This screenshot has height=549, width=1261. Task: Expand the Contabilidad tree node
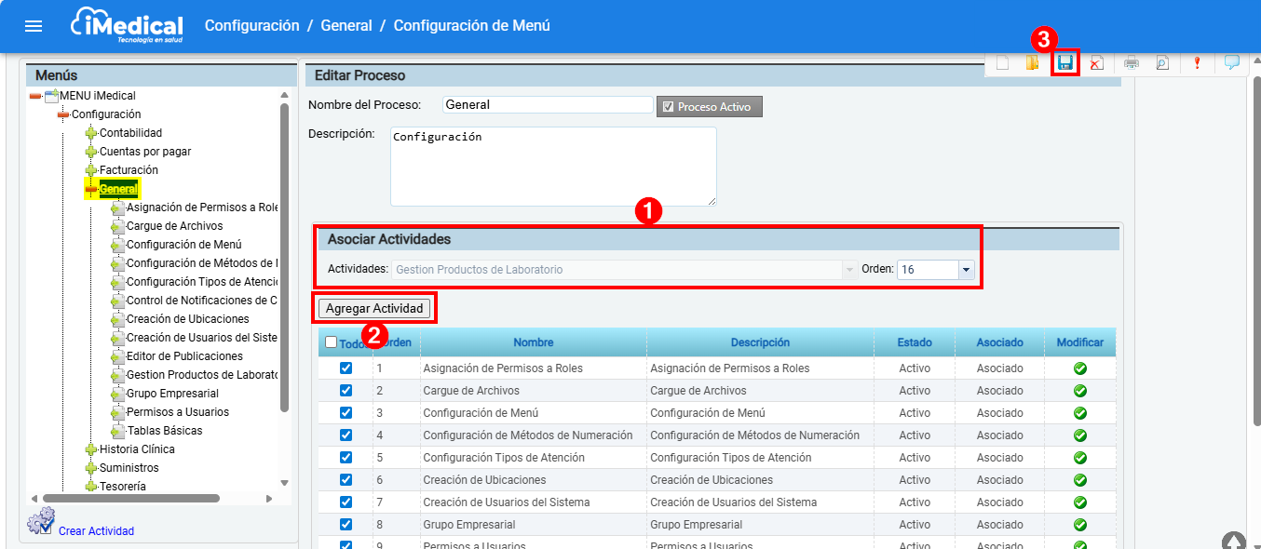[x=91, y=133]
